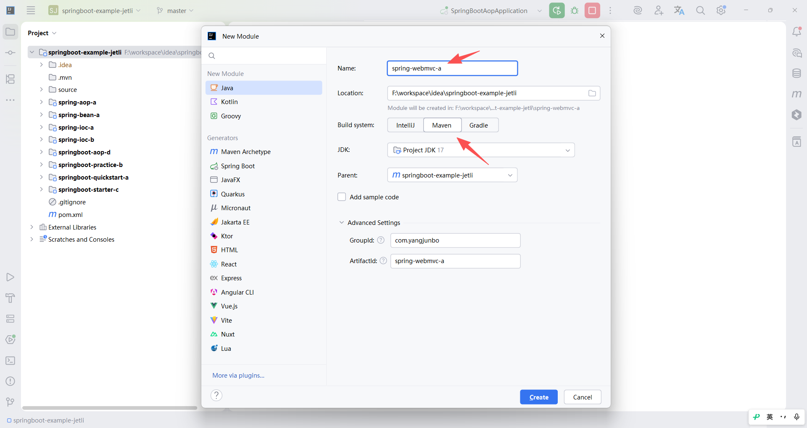This screenshot has width=807, height=428.
Task: Open Code With Me user icon
Action: 659,10
